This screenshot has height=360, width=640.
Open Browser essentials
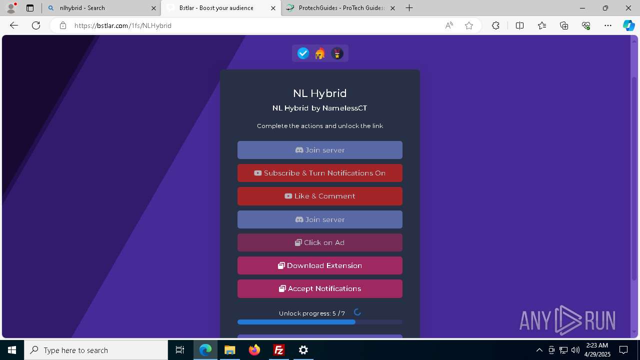[x=586, y=25]
